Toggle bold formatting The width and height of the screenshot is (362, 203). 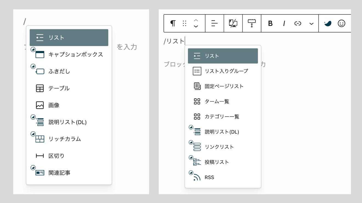point(270,23)
